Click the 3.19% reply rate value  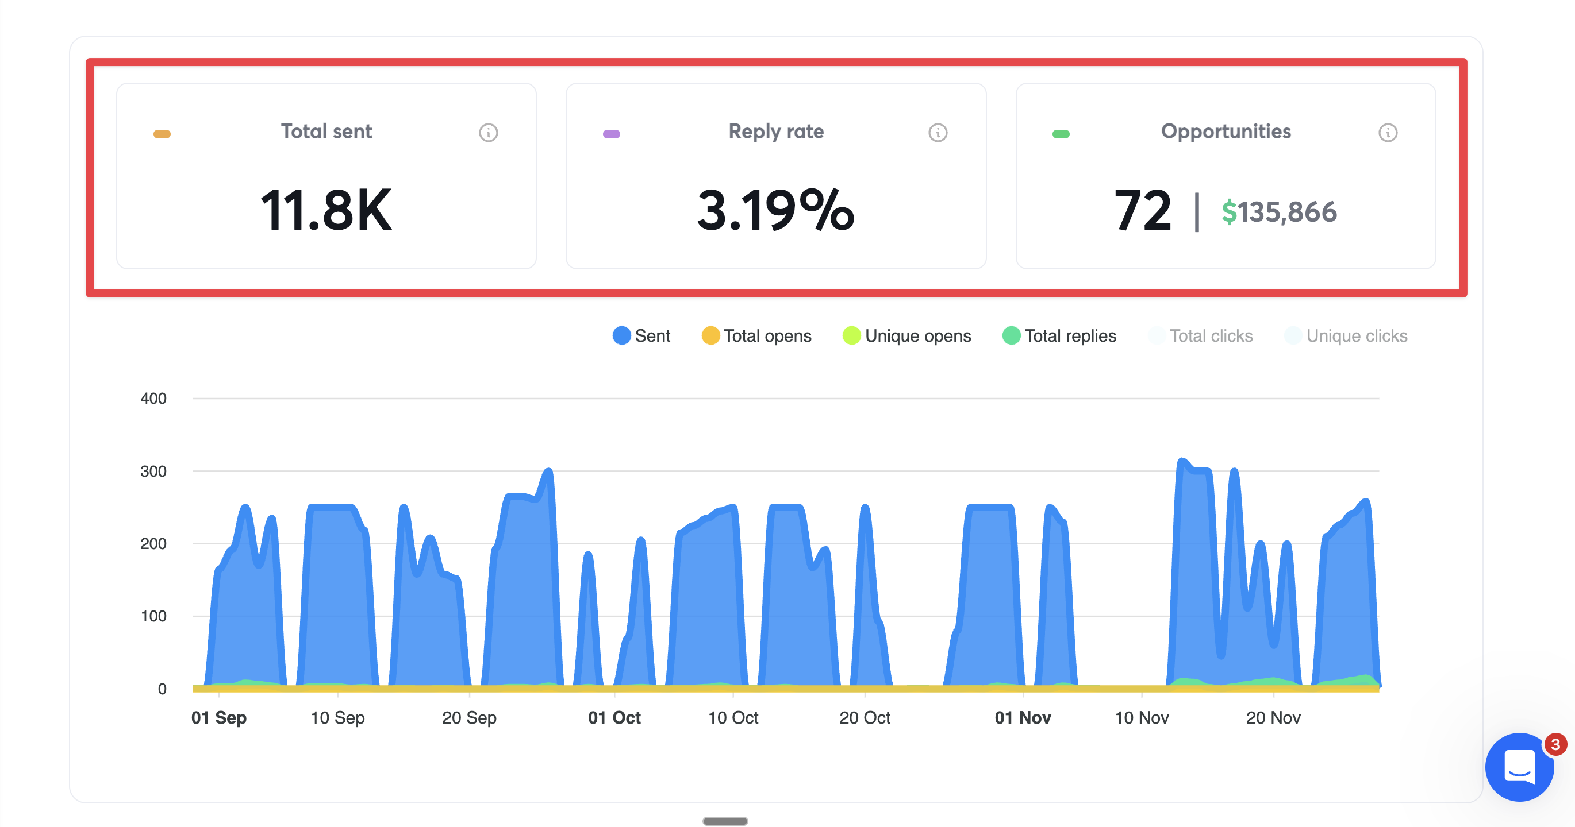click(x=775, y=212)
